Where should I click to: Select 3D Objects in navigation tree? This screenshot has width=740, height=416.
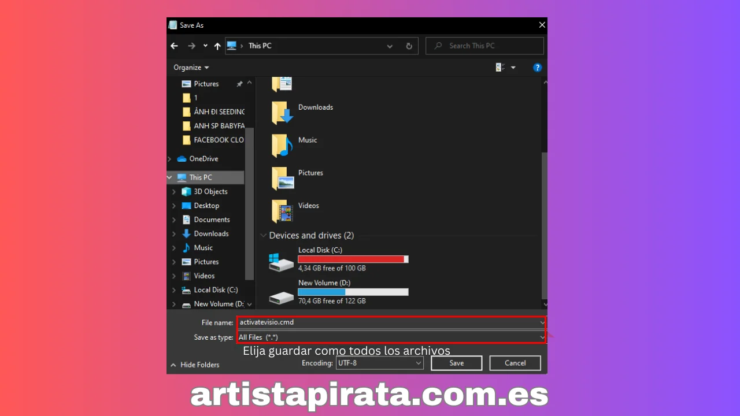(x=210, y=192)
